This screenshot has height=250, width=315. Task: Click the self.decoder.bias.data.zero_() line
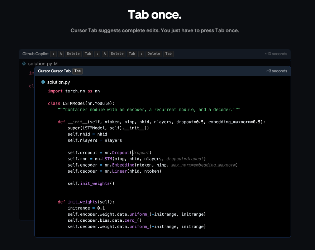105,220
